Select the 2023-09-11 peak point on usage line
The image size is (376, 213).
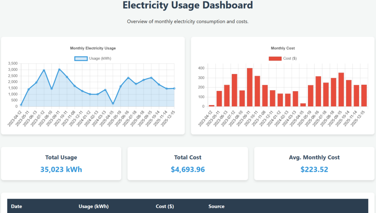coord(59,69)
